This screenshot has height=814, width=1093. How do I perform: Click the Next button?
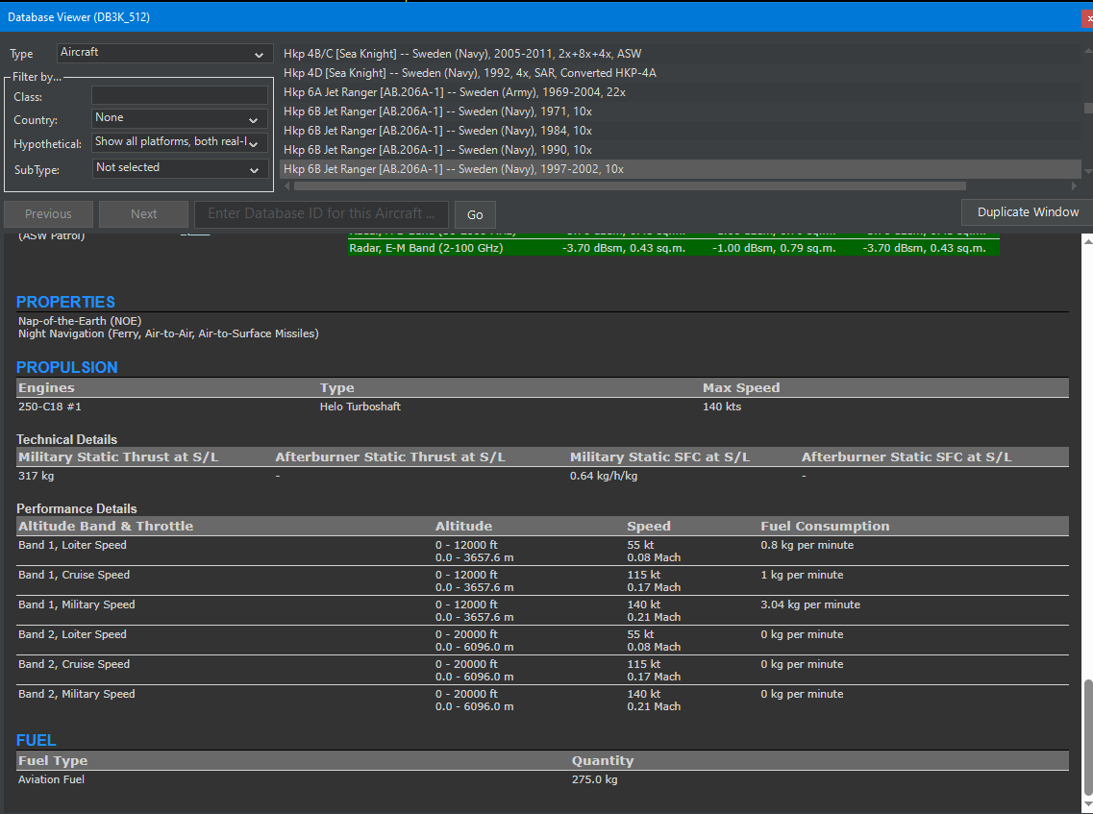[x=143, y=214]
